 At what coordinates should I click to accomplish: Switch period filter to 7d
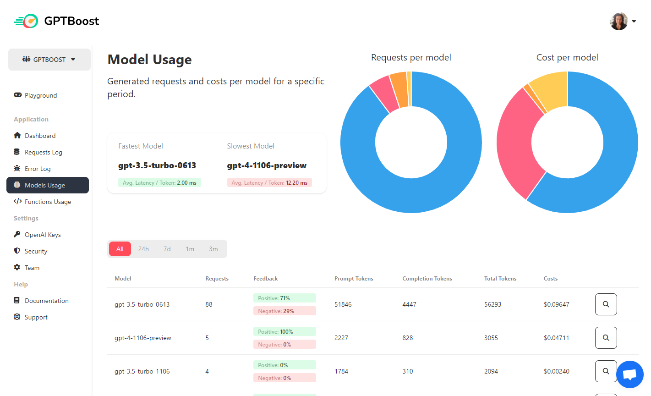point(167,249)
